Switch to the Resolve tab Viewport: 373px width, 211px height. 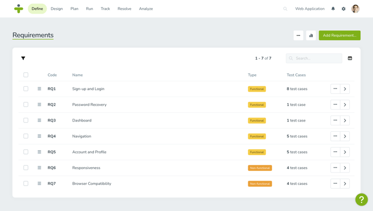pos(124,9)
